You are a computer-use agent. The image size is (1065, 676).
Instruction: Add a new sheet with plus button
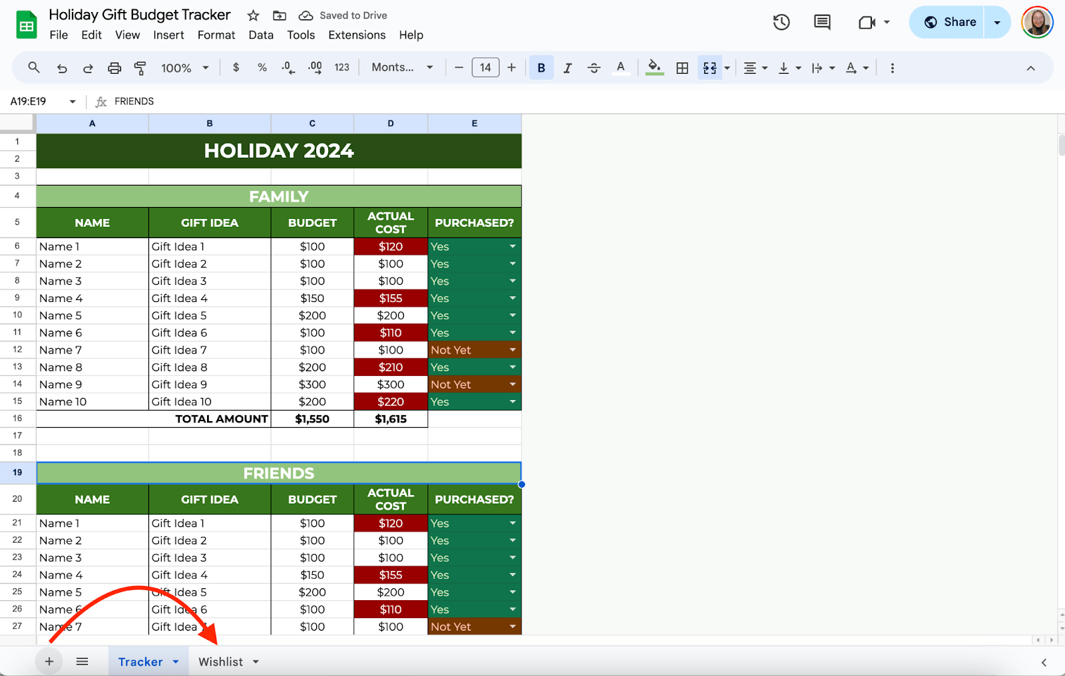(49, 661)
